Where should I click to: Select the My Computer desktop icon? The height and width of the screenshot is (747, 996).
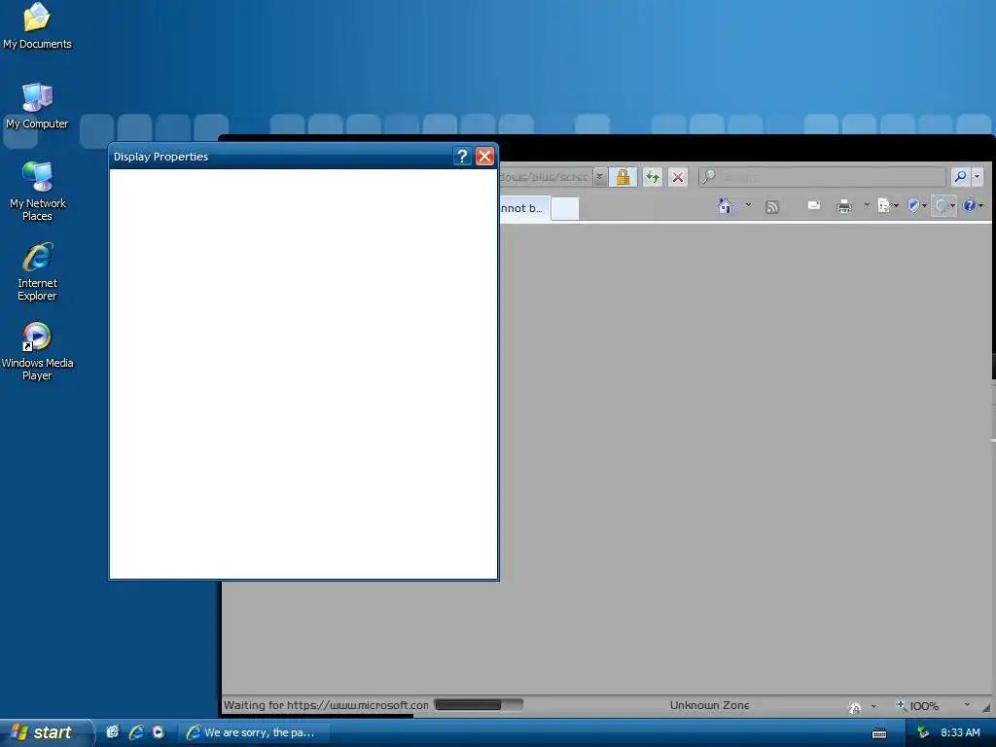click(37, 106)
